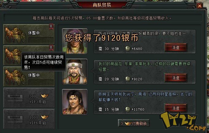Click the silver coin icon next to +11760
Viewport: 209px width, 133px height.
point(128,109)
